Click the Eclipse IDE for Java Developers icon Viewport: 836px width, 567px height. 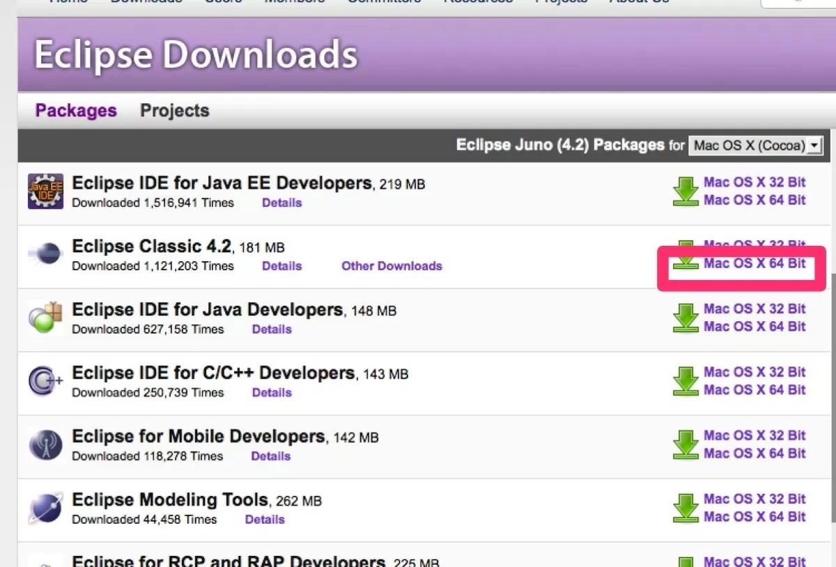(x=45, y=318)
